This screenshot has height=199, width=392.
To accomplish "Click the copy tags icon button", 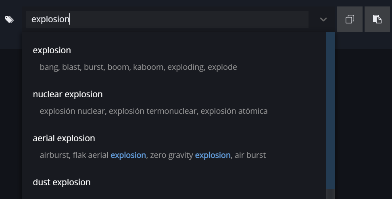I will click(x=350, y=19).
